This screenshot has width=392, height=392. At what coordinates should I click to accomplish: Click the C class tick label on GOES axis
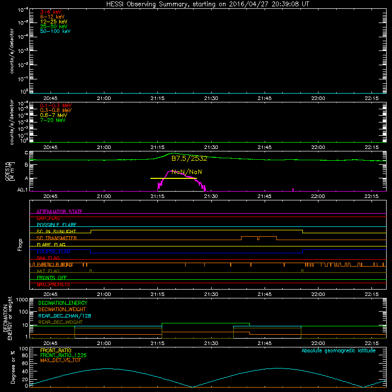26,153
